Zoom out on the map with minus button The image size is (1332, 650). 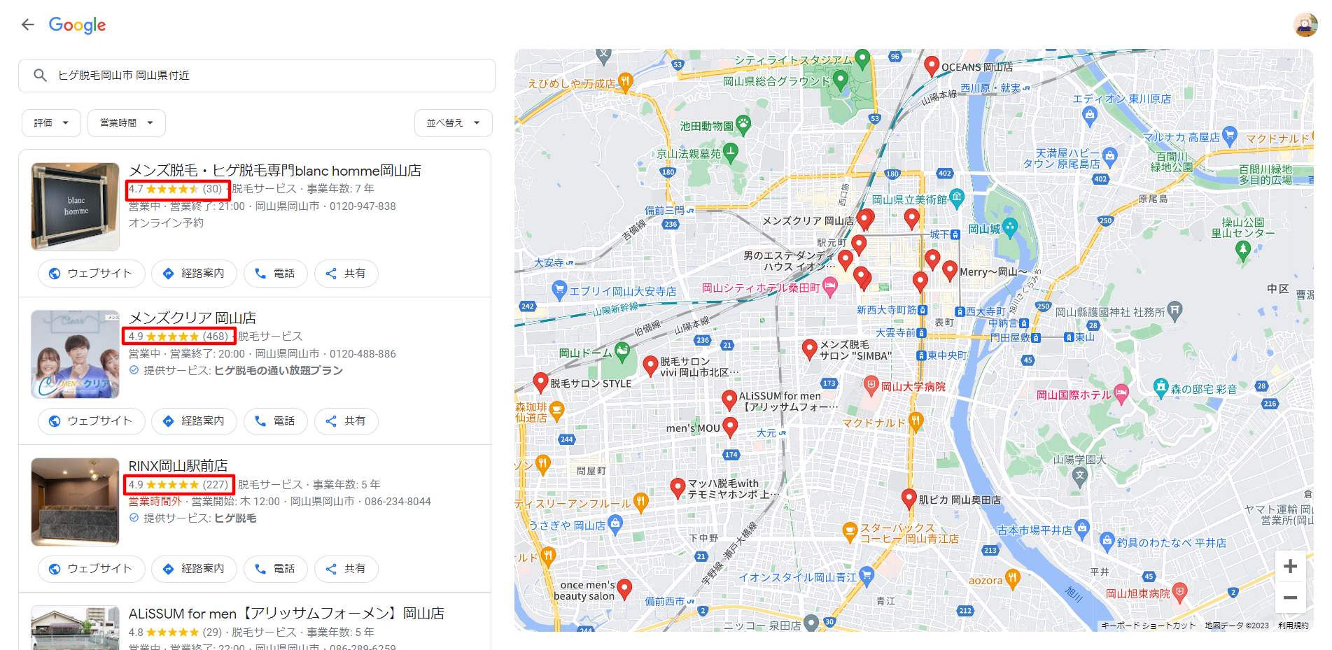point(1290,598)
